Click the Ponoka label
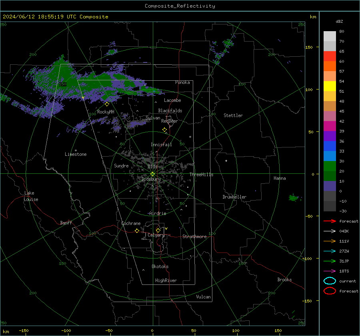 182,82
